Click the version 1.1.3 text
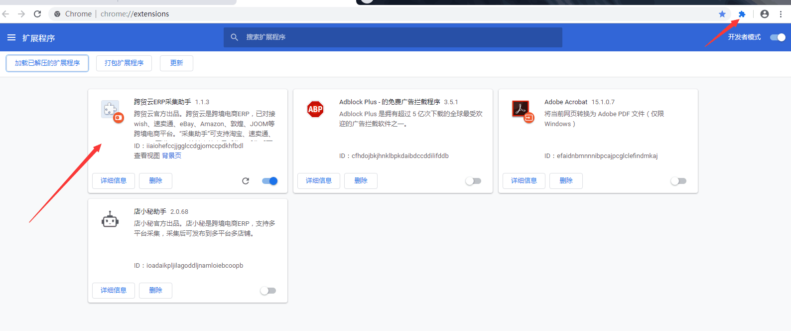The width and height of the screenshot is (791, 331). pyautogui.click(x=202, y=102)
